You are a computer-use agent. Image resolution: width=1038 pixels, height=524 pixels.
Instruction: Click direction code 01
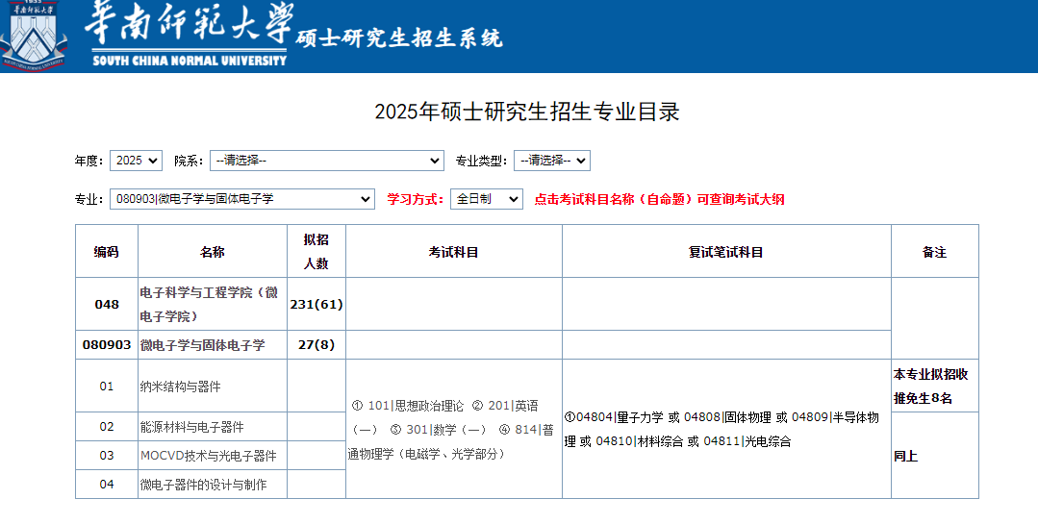click(107, 386)
